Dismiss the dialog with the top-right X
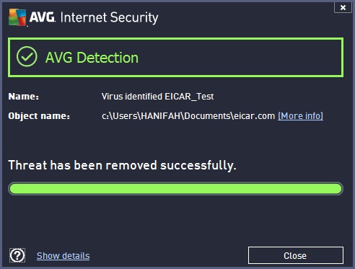This screenshot has height=269, width=355. (x=343, y=7)
